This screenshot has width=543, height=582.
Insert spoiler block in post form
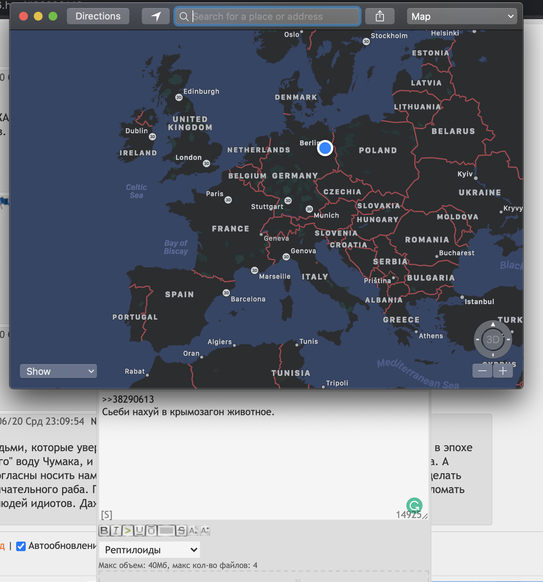point(166,531)
